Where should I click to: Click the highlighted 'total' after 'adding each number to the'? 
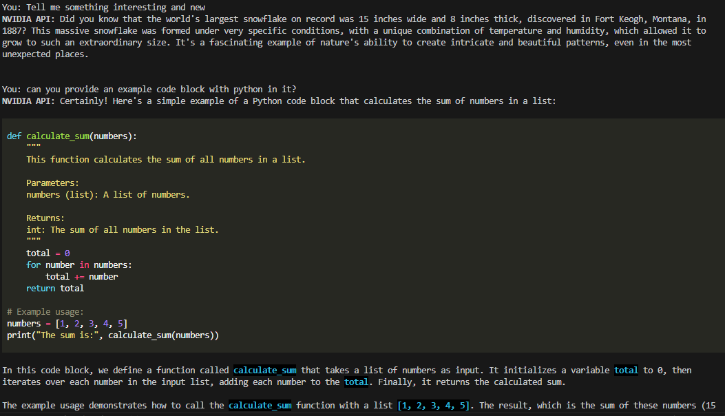[356, 382]
